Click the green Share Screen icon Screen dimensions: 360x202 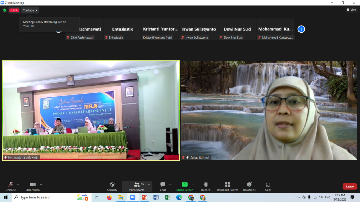tap(185, 184)
